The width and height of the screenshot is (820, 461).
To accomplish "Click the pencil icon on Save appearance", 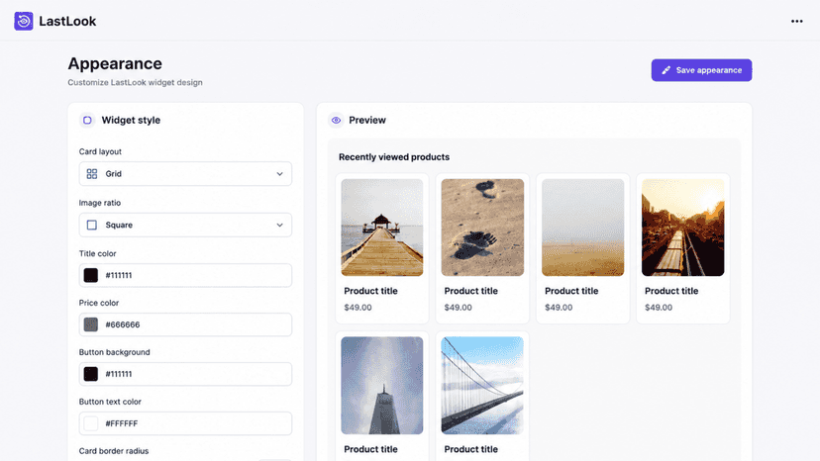I will pyautogui.click(x=666, y=70).
